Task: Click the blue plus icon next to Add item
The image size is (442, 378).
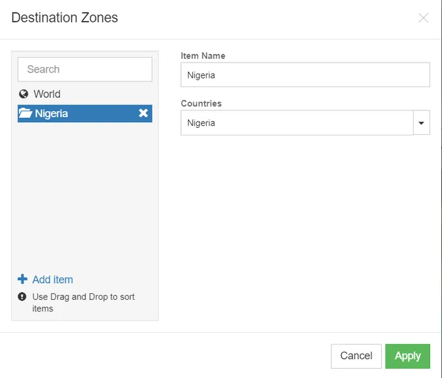Action: (23, 279)
